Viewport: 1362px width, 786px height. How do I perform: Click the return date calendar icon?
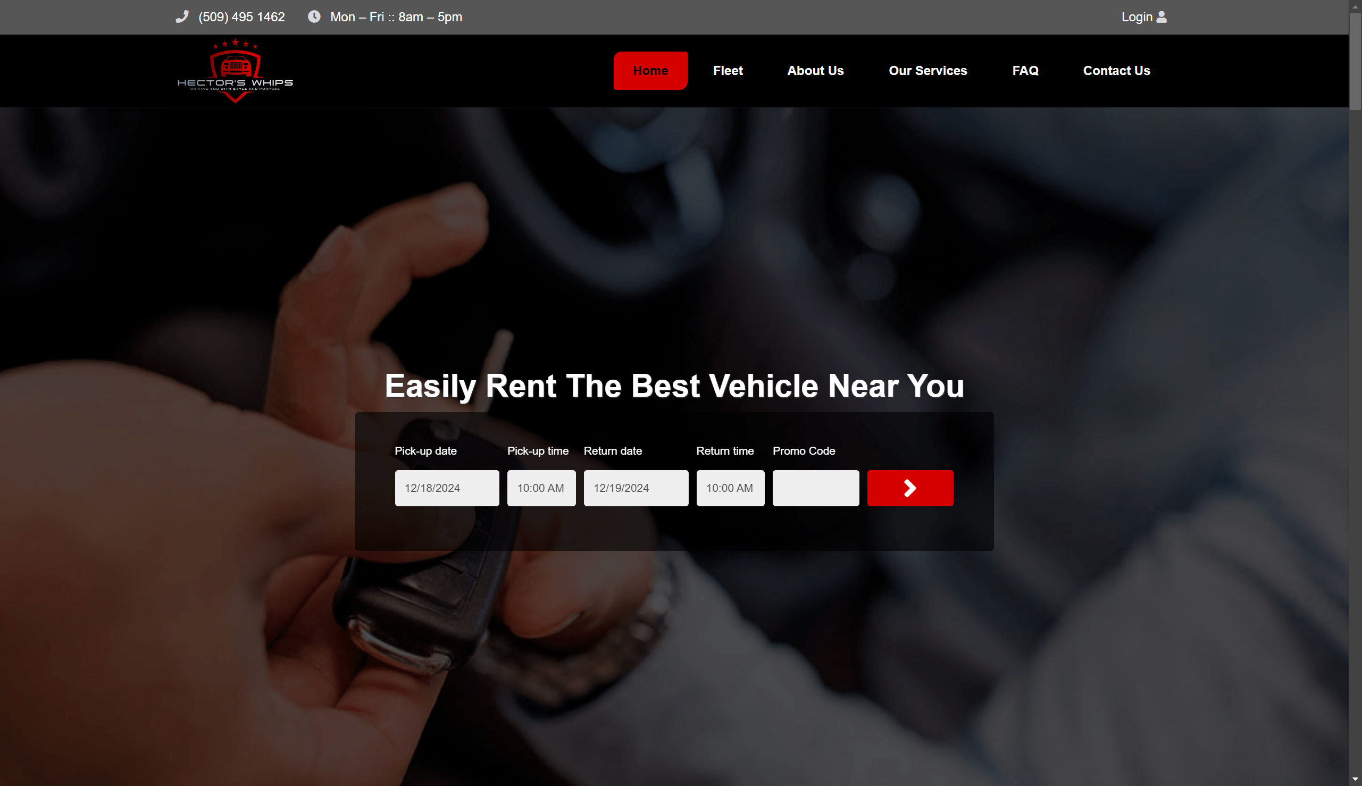[673, 488]
